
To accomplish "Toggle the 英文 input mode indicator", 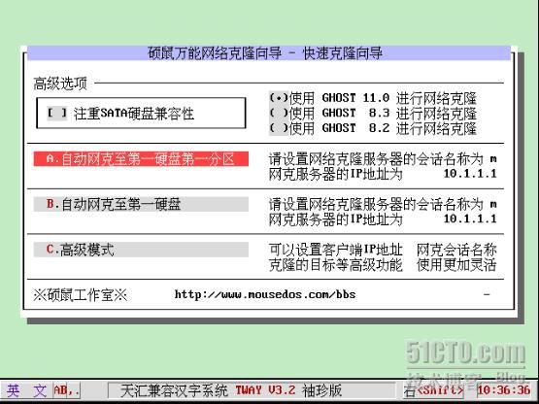I will coord(26,390).
